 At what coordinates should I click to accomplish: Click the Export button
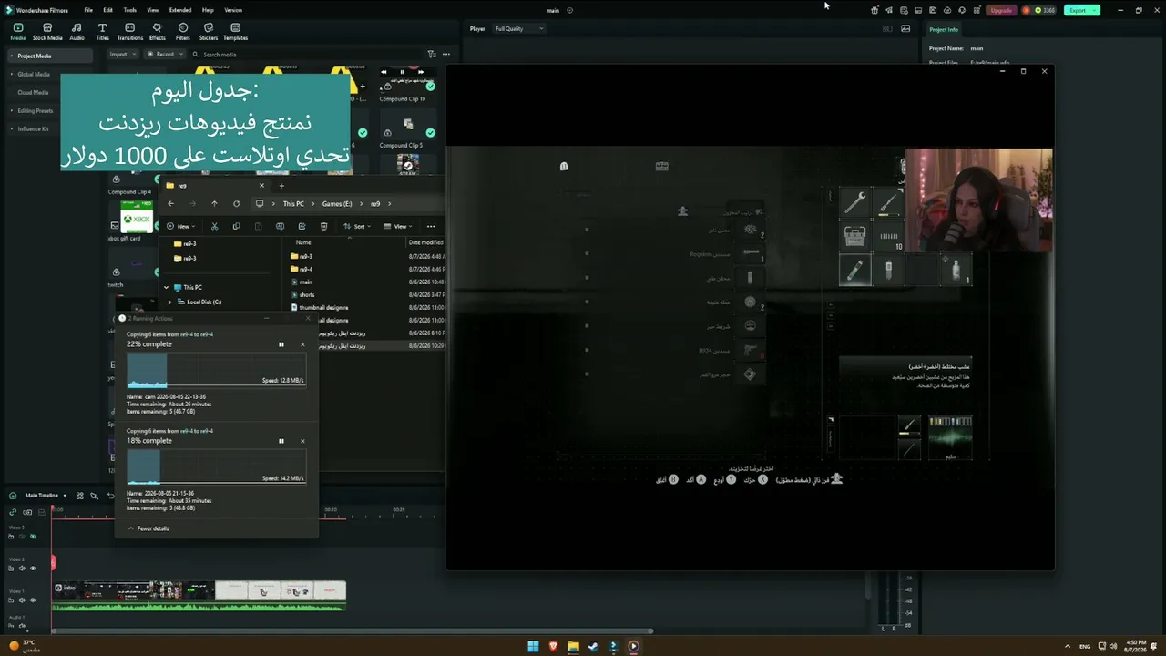click(x=1081, y=10)
